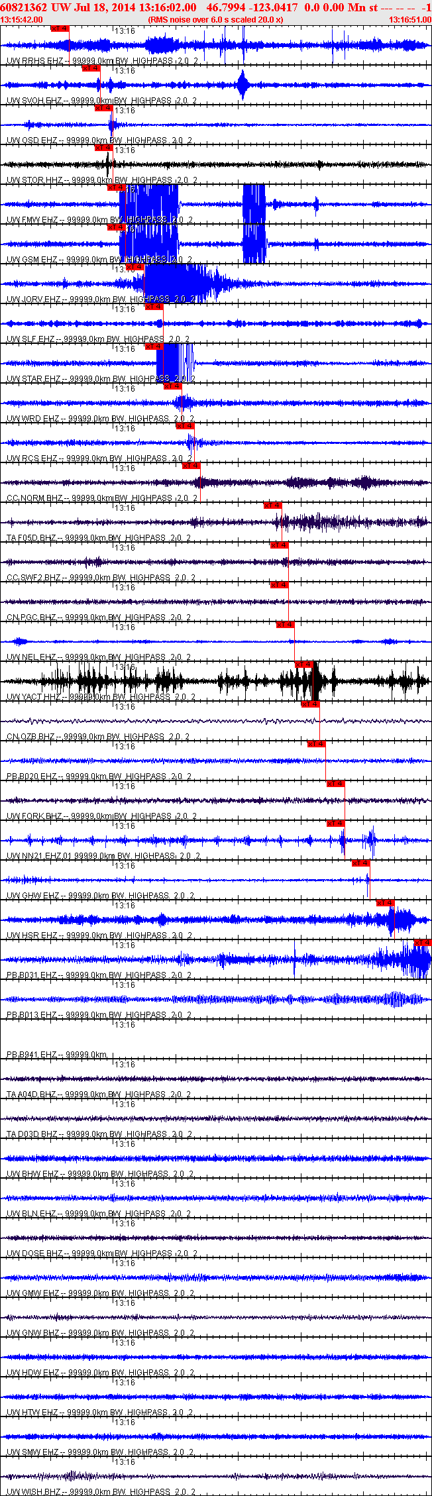This screenshot has height=1496, width=432.
Task: Select the 'UW OSD EHZ' station label
Action: [32, 140]
